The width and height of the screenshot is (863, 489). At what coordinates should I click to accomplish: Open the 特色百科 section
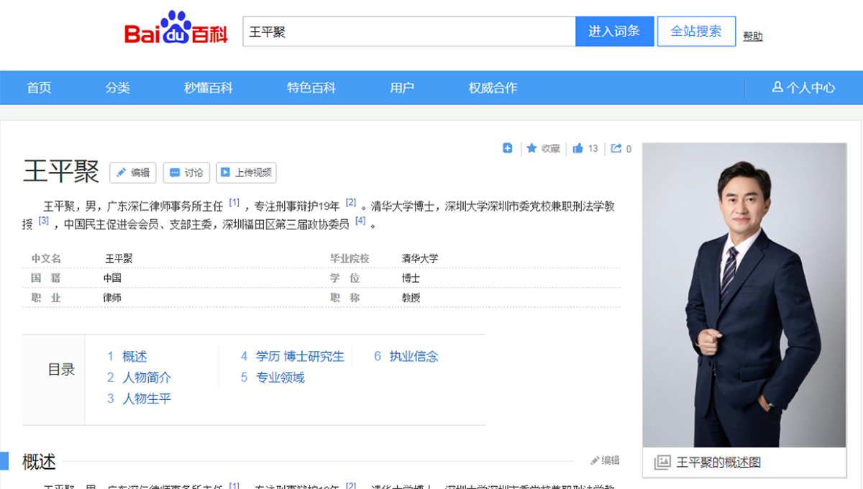[x=311, y=87]
